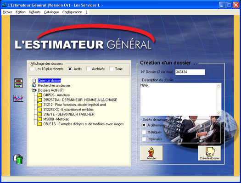Screen dimensions: 241x183
Task: Select the Impériales units checkbox
Action: [x=144, y=139]
